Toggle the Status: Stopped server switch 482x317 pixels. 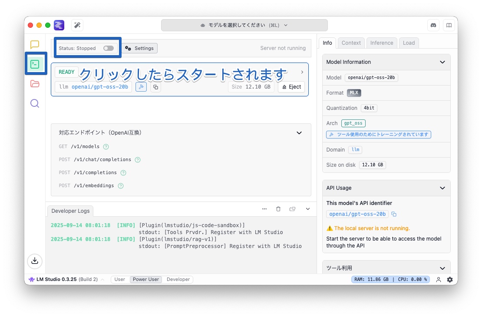pyautogui.click(x=108, y=48)
